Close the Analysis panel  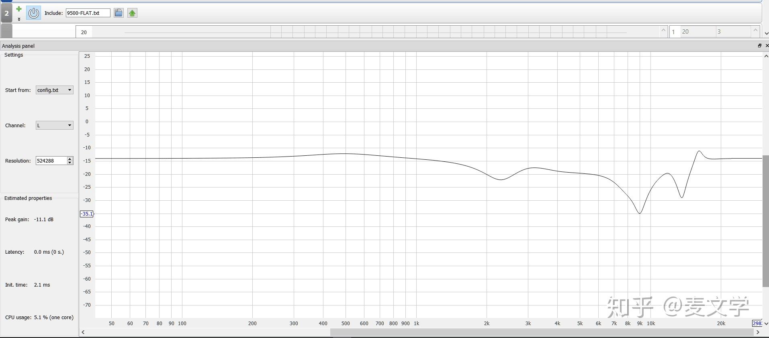pos(767,46)
